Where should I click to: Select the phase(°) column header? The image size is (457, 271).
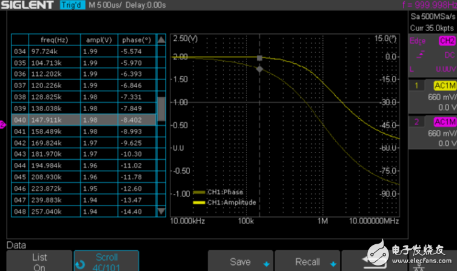(136, 40)
